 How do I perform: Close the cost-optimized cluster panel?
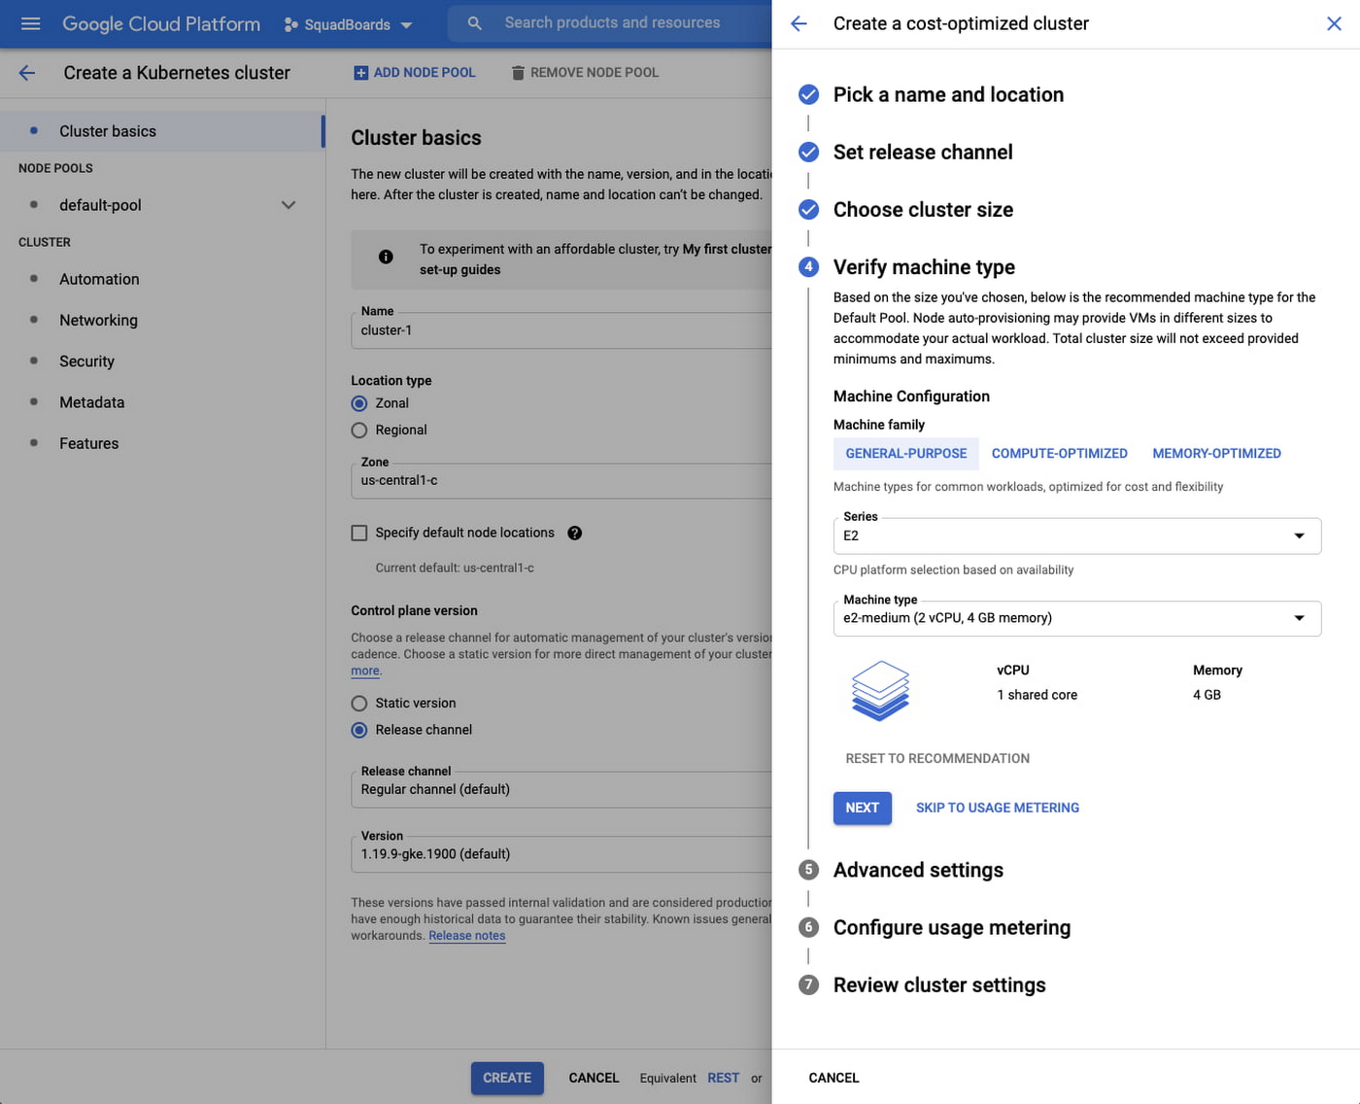point(1334,23)
